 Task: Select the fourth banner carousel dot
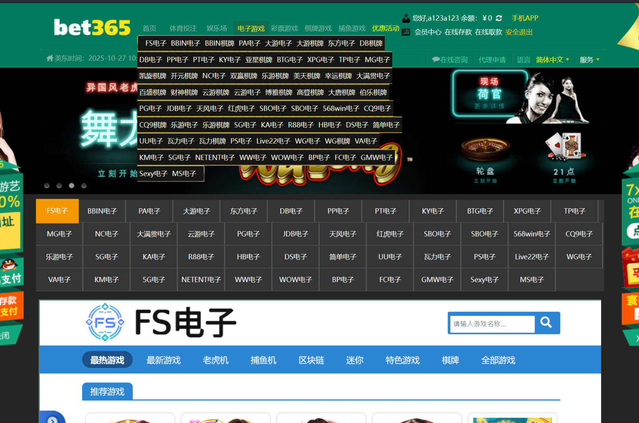tap(84, 186)
